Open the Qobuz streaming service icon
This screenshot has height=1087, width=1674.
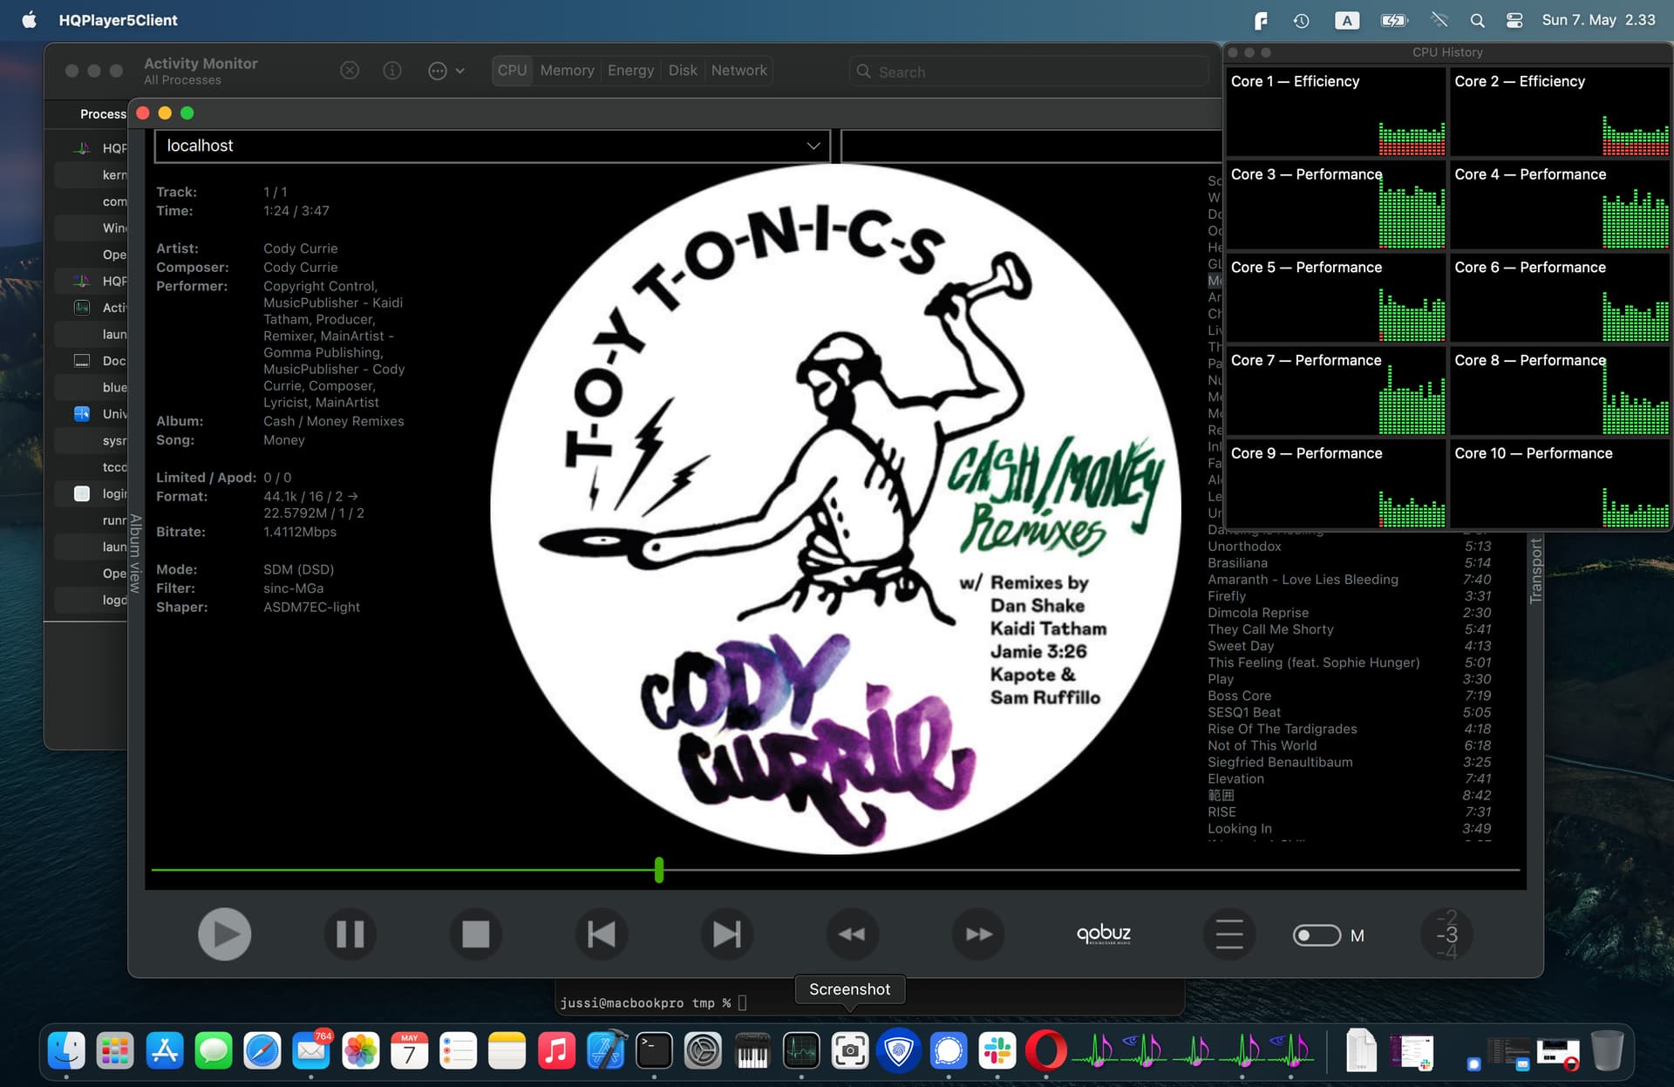(x=1104, y=934)
